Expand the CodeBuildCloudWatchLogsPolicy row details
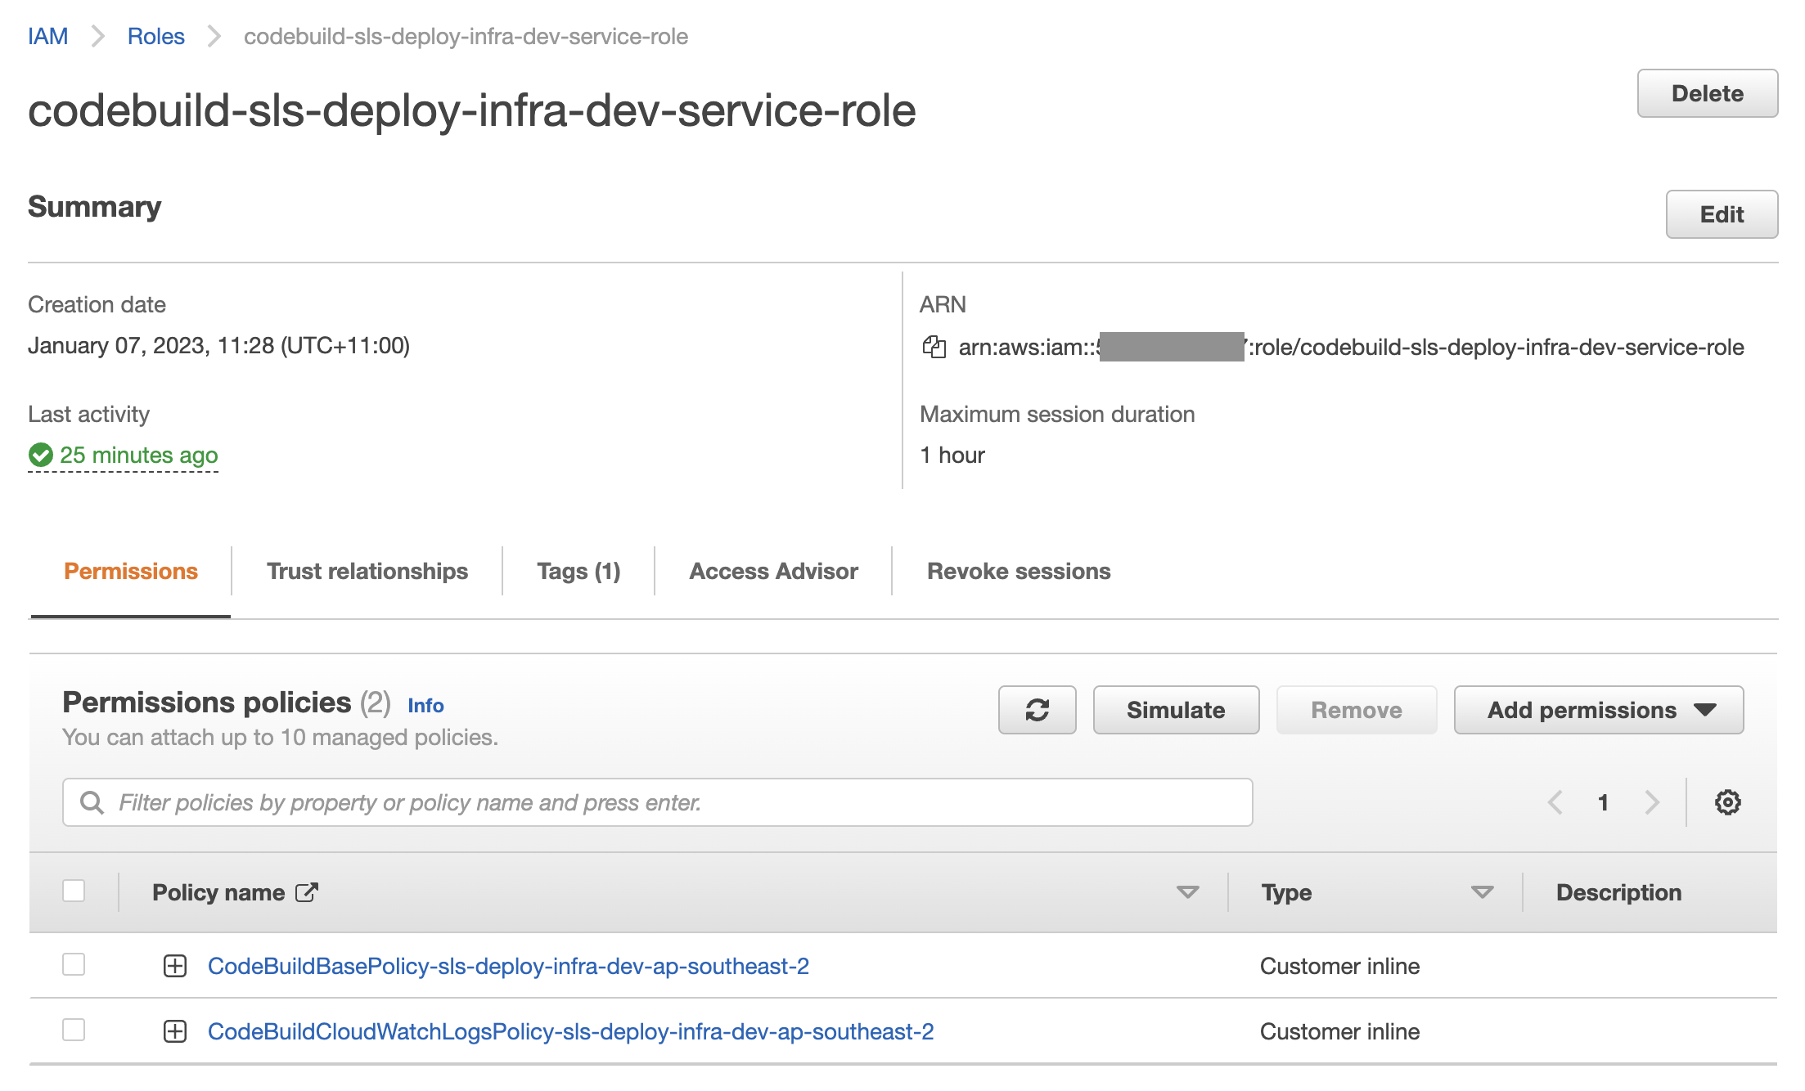1805x1091 pixels. [175, 1031]
